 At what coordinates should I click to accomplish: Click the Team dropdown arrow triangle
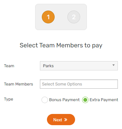click(113, 65)
